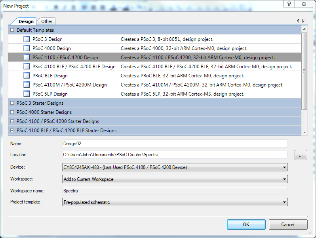
Task: Click the Workspace name field Spectra
Action: click(175, 191)
